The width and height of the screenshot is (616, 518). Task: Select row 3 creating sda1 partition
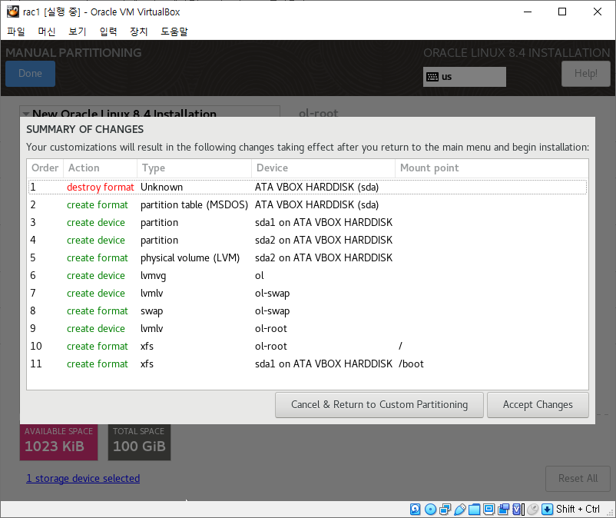pos(307,222)
